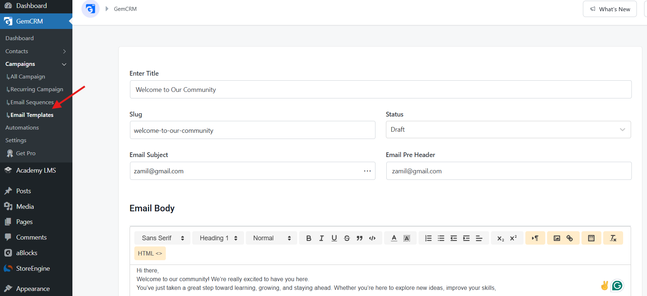Apply subscript formatting
This screenshot has height=296, width=647.
[501, 238]
